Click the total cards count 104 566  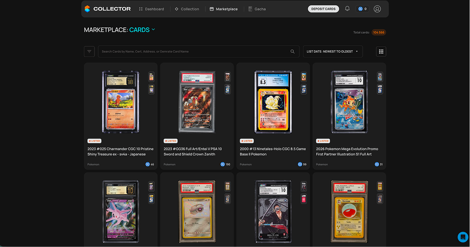click(379, 32)
